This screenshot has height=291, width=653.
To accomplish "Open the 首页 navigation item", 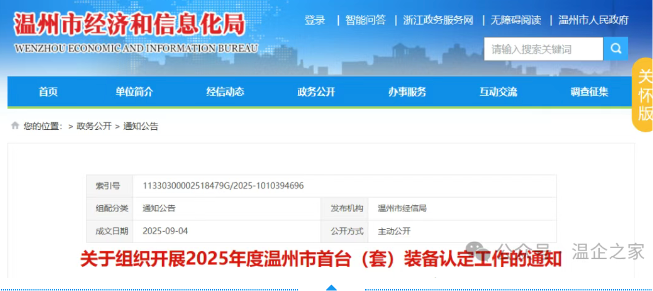I will point(48,92).
